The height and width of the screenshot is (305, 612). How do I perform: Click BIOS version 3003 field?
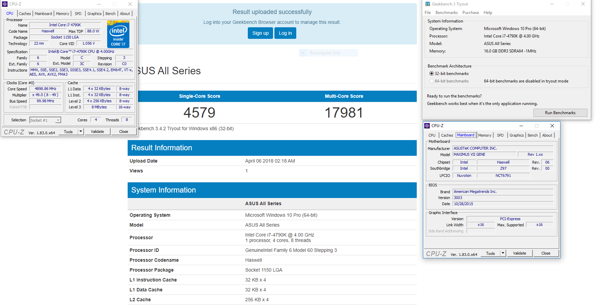503,198
